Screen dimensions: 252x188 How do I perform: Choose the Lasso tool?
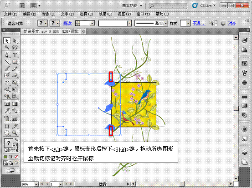click(x=15, y=47)
